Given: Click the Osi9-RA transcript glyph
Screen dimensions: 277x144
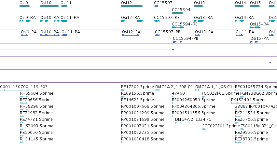Looking at the screenshot, I should pos(25,21).
